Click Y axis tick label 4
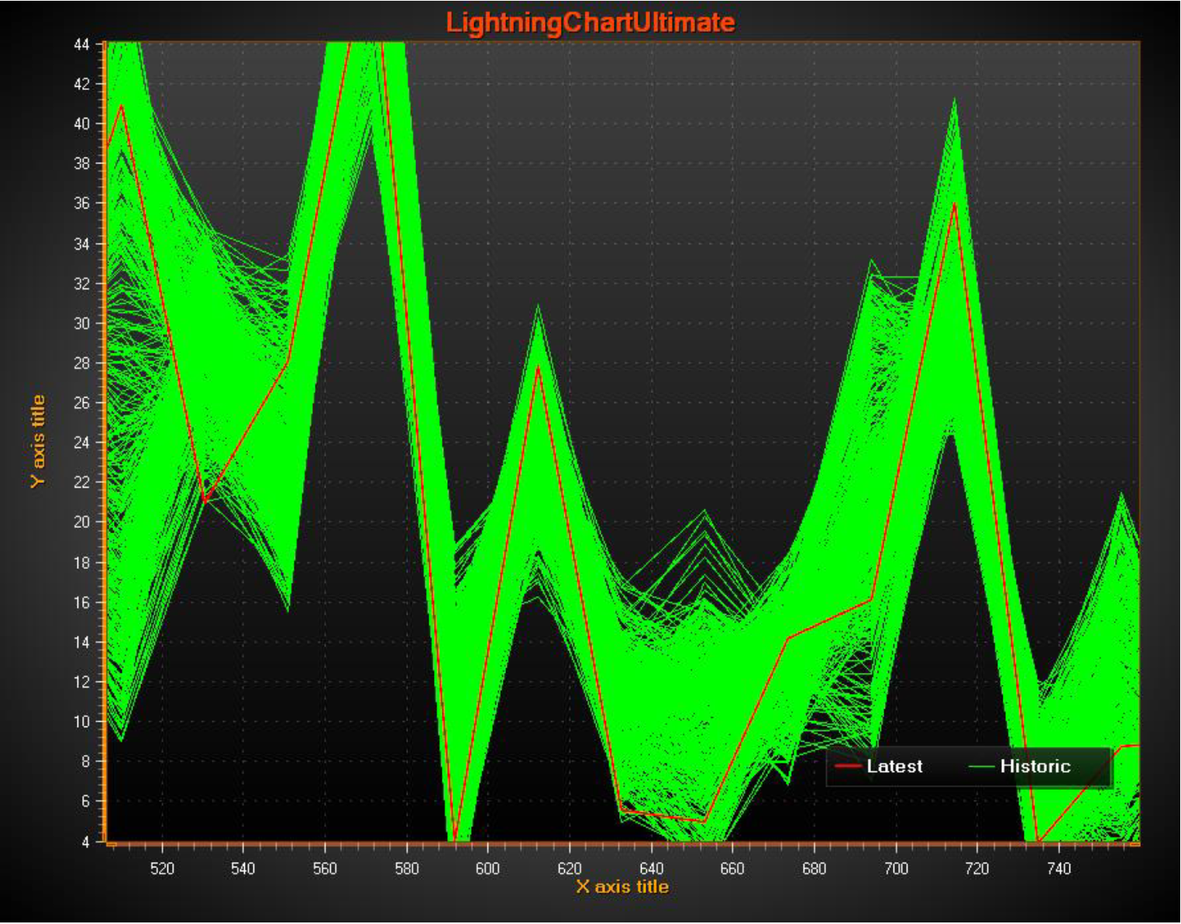 86,841
